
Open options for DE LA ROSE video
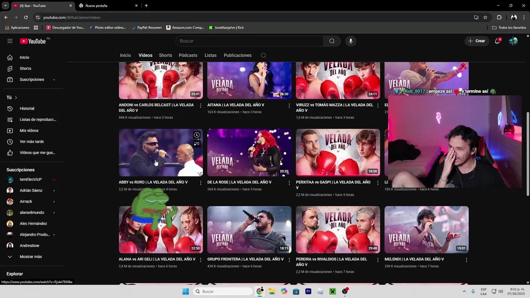289,183
